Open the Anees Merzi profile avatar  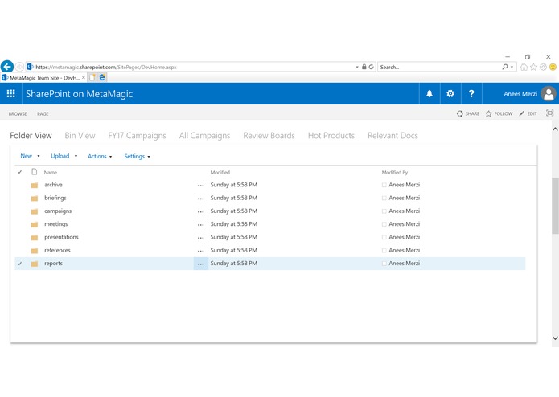click(549, 94)
